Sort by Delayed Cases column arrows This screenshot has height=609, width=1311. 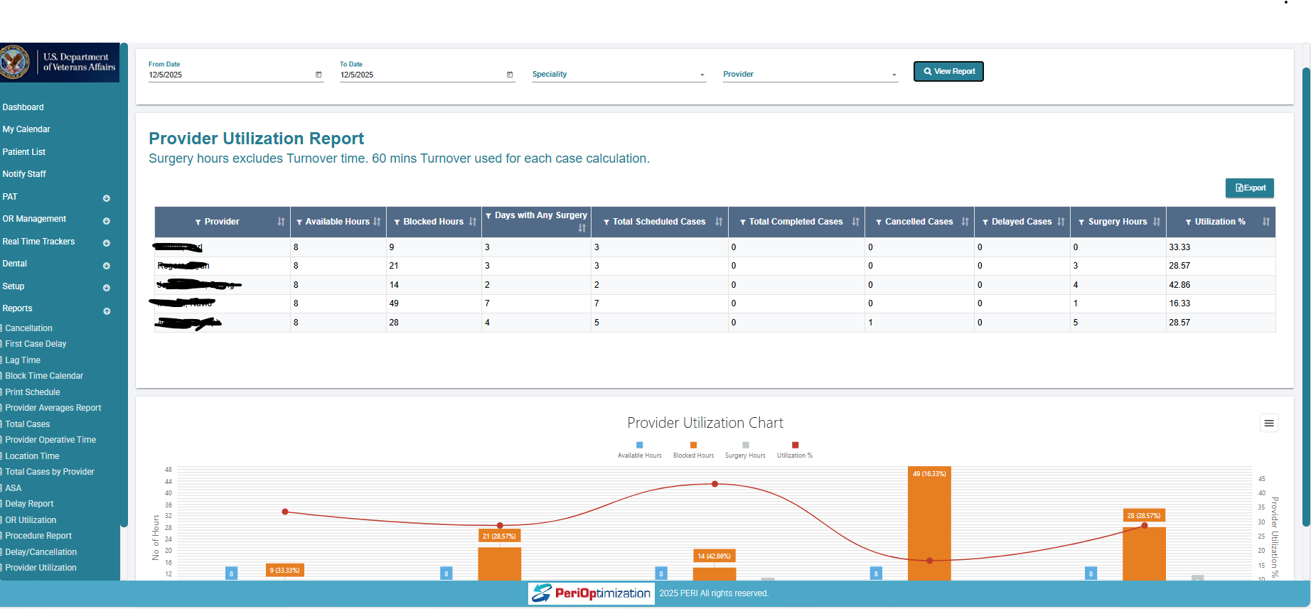click(x=1061, y=222)
